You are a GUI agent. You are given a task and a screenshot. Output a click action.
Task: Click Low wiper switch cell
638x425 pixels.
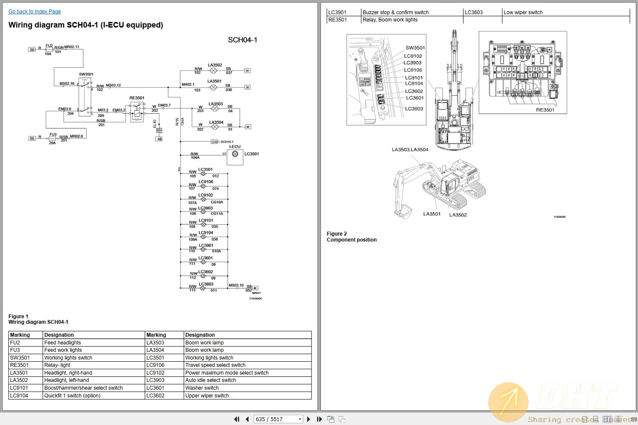tap(566, 12)
